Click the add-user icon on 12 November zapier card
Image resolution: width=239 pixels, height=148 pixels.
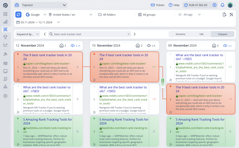18,80
